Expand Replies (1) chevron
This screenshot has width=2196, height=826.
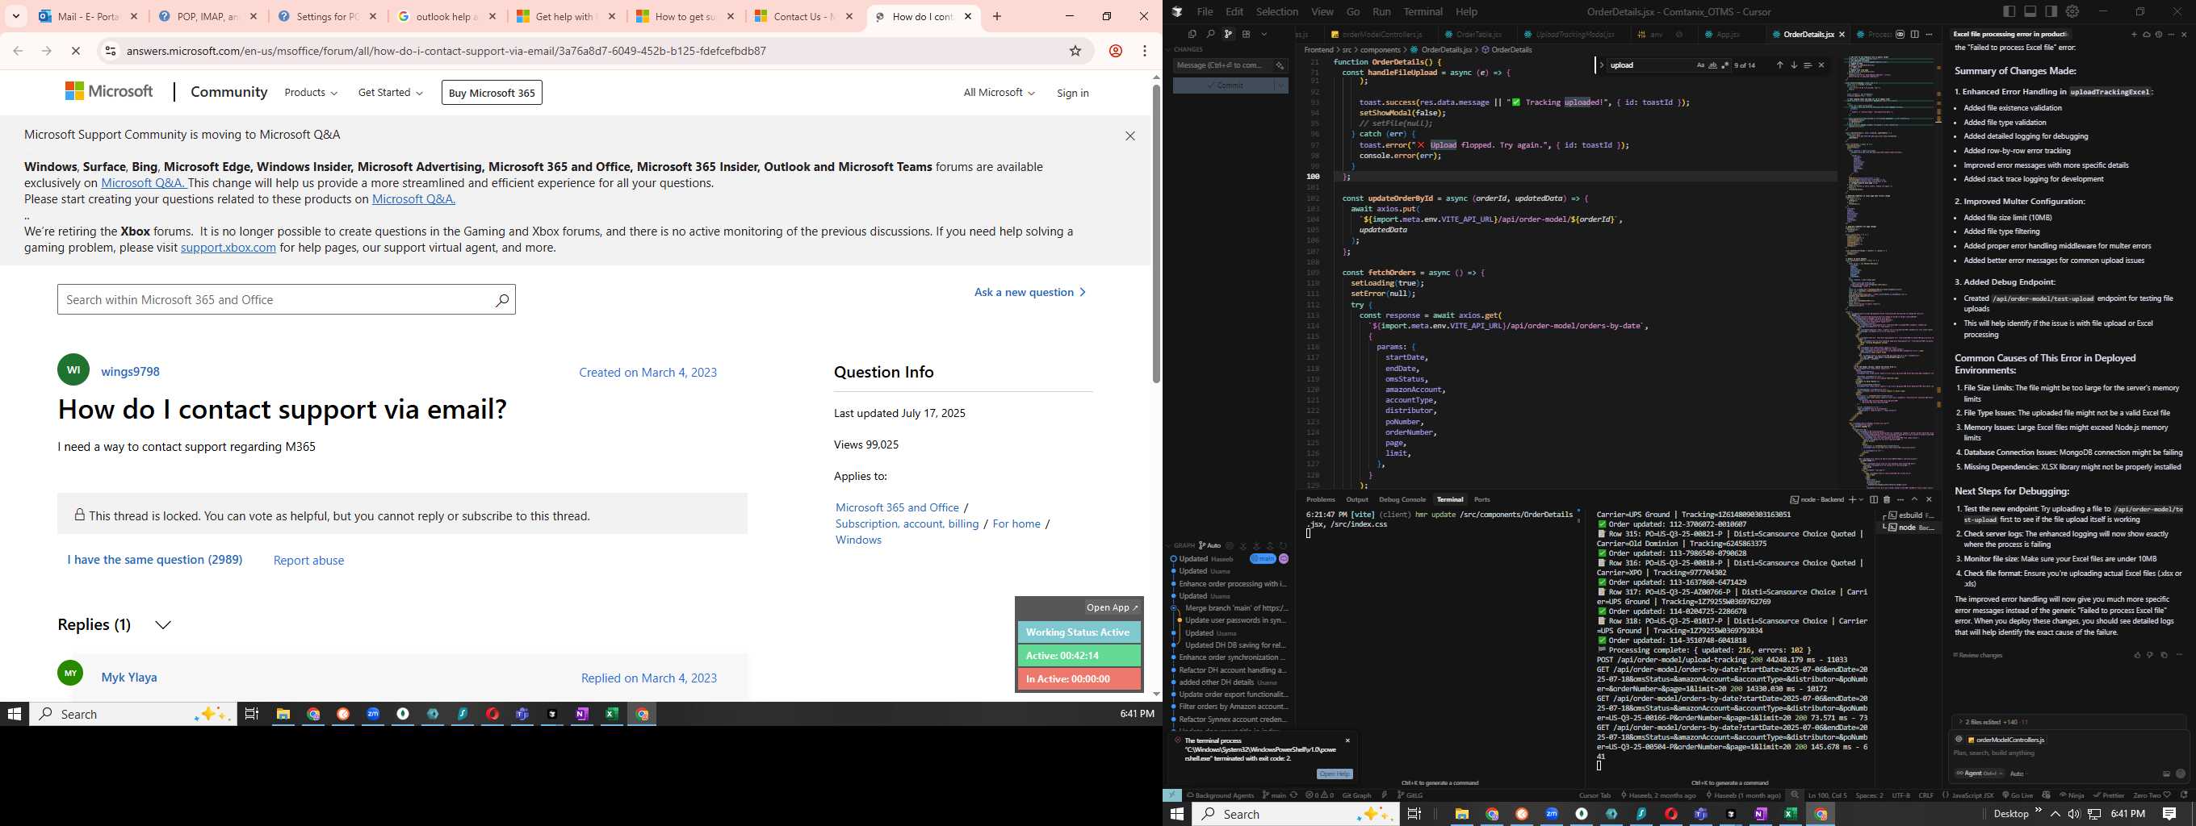point(163,624)
